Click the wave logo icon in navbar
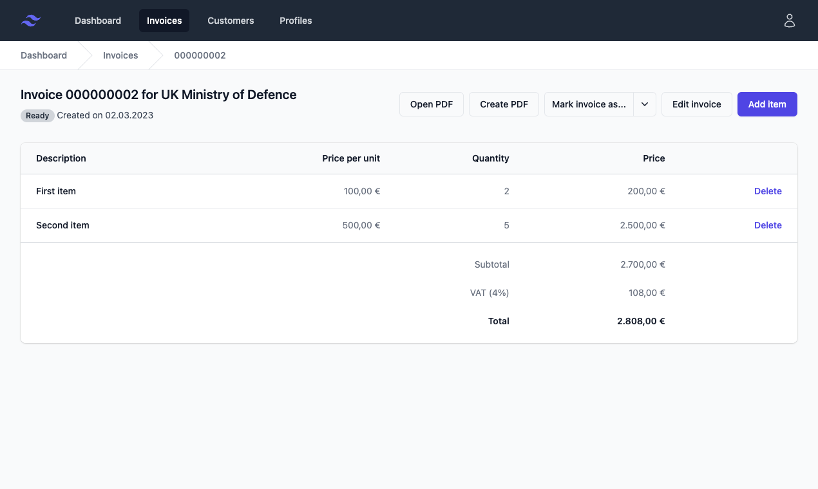Image resolution: width=818 pixels, height=489 pixels. (x=31, y=21)
